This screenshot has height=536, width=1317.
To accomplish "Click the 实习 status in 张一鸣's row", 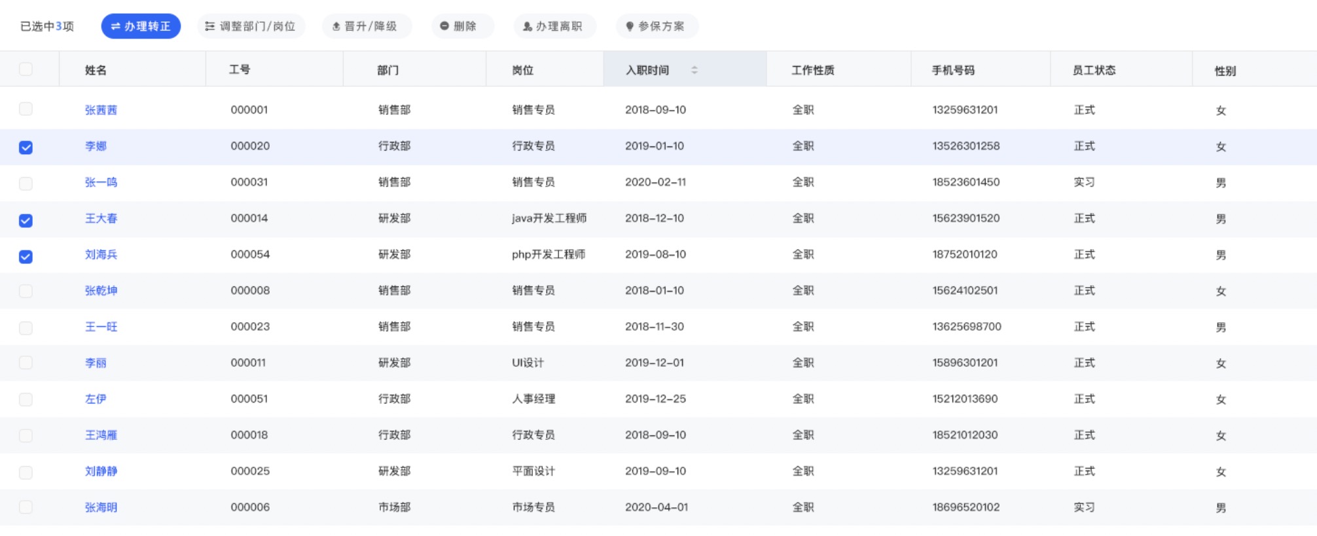I will click(1084, 182).
